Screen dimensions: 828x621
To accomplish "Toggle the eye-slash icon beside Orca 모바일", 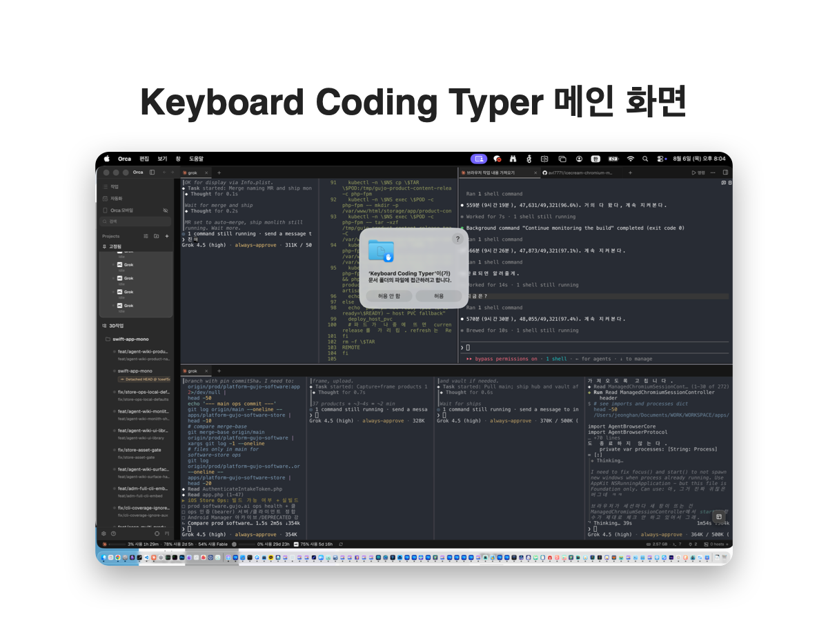I will tap(165, 210).
